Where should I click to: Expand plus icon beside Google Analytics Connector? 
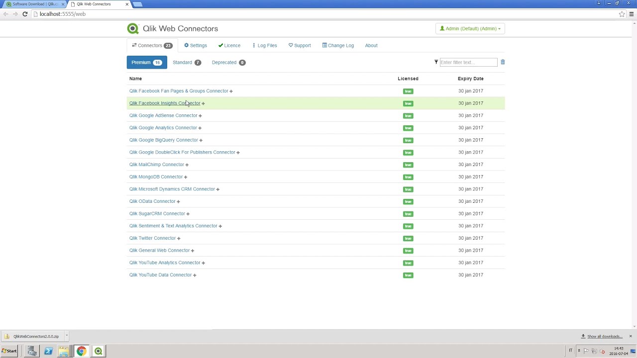pos(200,128)
